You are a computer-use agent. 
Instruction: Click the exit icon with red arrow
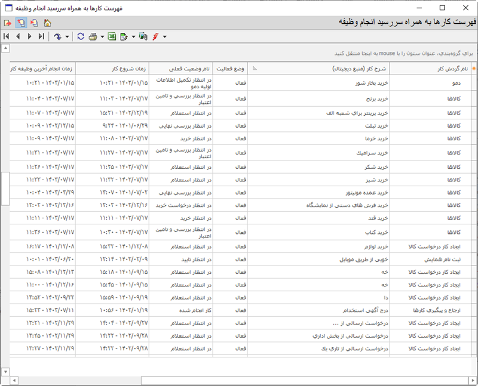[8, 23]
